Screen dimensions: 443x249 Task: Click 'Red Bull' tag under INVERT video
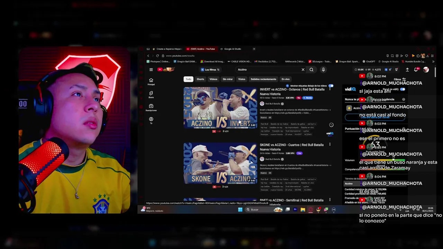tap(264, 124)
